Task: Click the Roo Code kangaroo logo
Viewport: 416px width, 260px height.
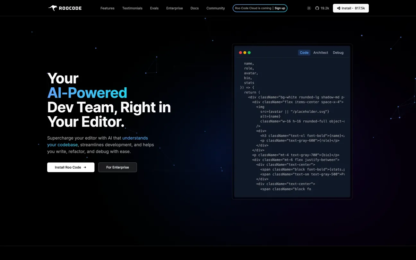Action: pyautogui.click(x=65, y=8)
